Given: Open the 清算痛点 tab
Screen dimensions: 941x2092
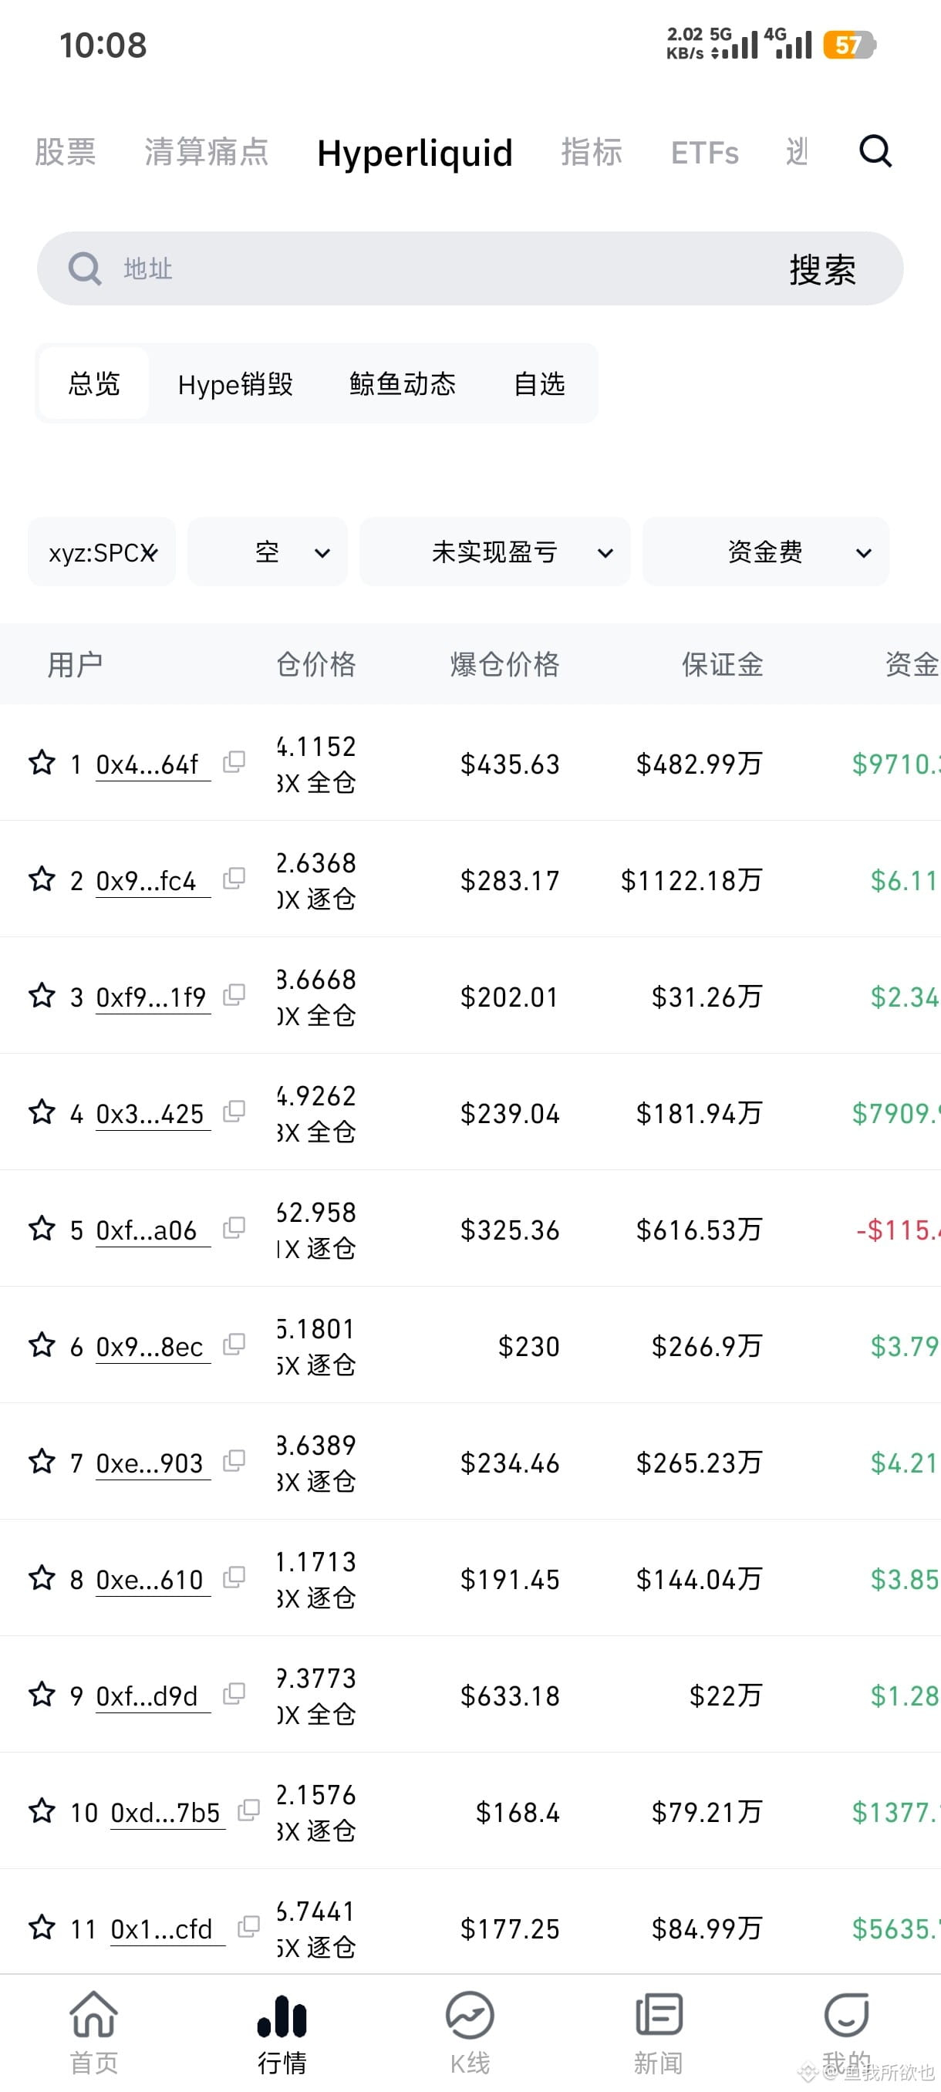Looking at the screenshot, I should point(206,152).
